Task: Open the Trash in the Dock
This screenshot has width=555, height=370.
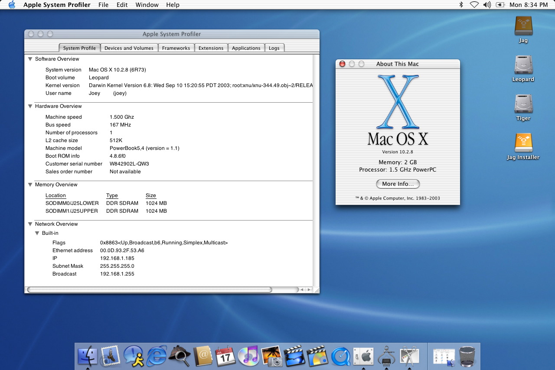Action: [467, 356]
